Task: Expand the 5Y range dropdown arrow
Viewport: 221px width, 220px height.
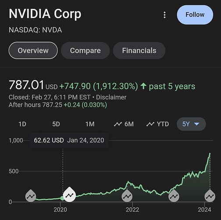Action: [x=196, y=124]
